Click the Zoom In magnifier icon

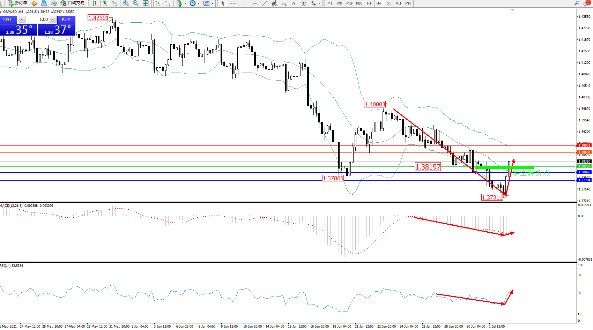pos(126,3)
